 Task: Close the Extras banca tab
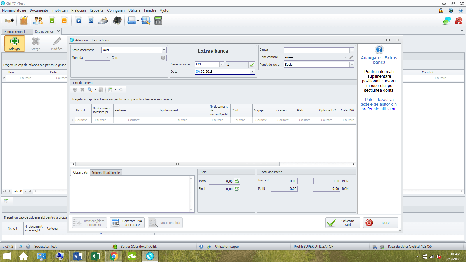pyautogui.click(x=58, y=31)
